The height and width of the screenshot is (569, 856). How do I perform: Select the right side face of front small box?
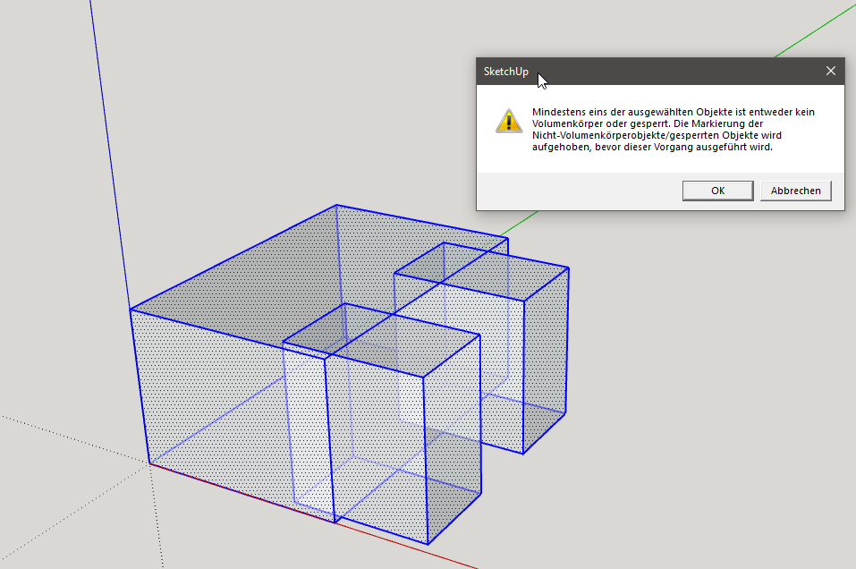453,438
